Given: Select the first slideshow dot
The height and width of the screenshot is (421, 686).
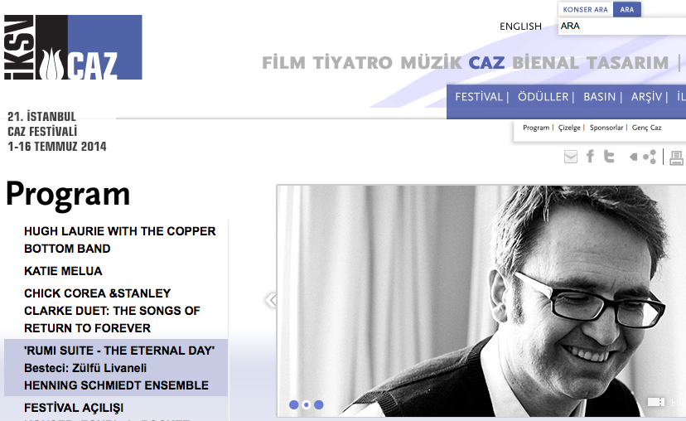Looking at the screenshot, I should tap(293, 404).
